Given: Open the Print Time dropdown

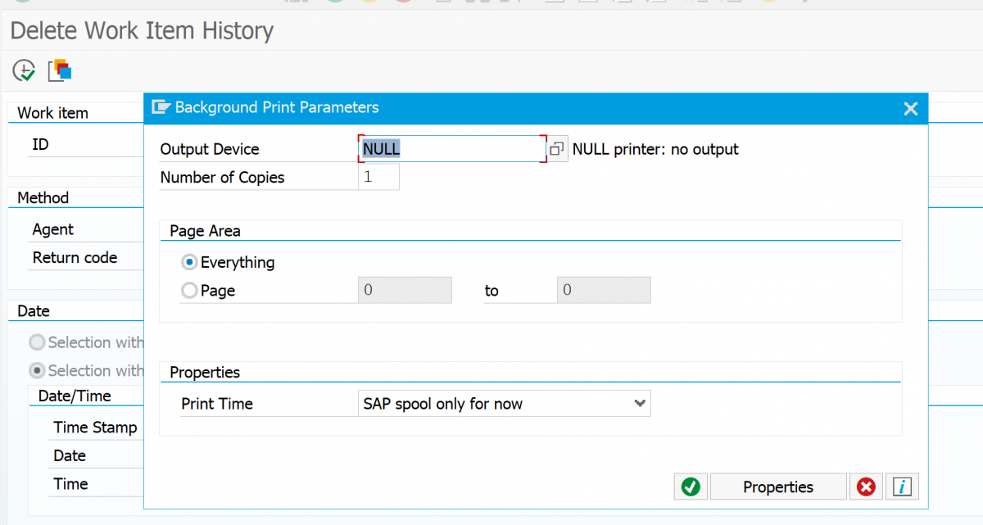Looking at the screenshot, I should (x=638, y=403).
